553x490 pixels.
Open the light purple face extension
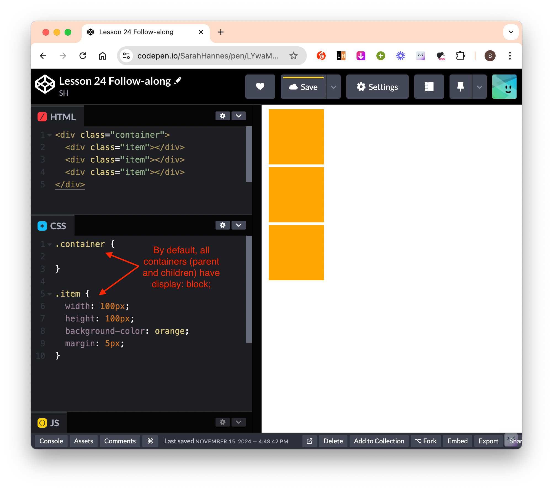point(421,56)
